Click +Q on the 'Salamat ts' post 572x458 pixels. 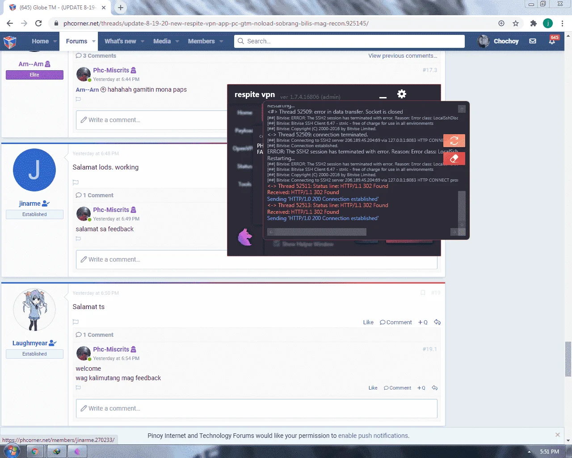(x=423, y=322)
